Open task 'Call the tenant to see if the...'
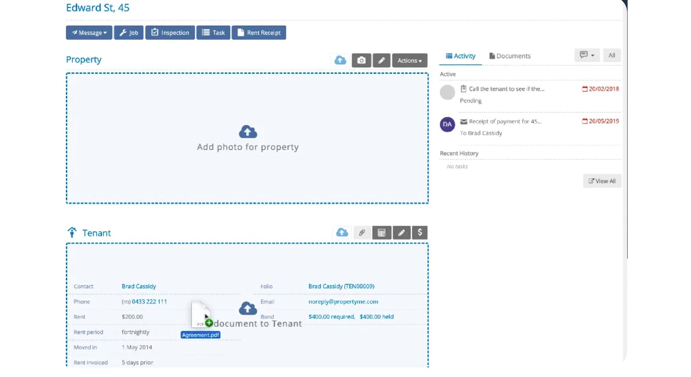The width and height of the screenshot is (691, 377). click(506, 89)
